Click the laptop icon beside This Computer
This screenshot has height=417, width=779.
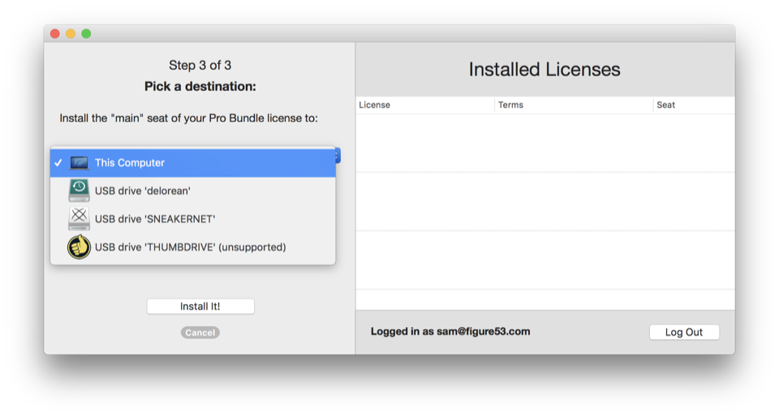pyautogui.click(x=79, y=163)
